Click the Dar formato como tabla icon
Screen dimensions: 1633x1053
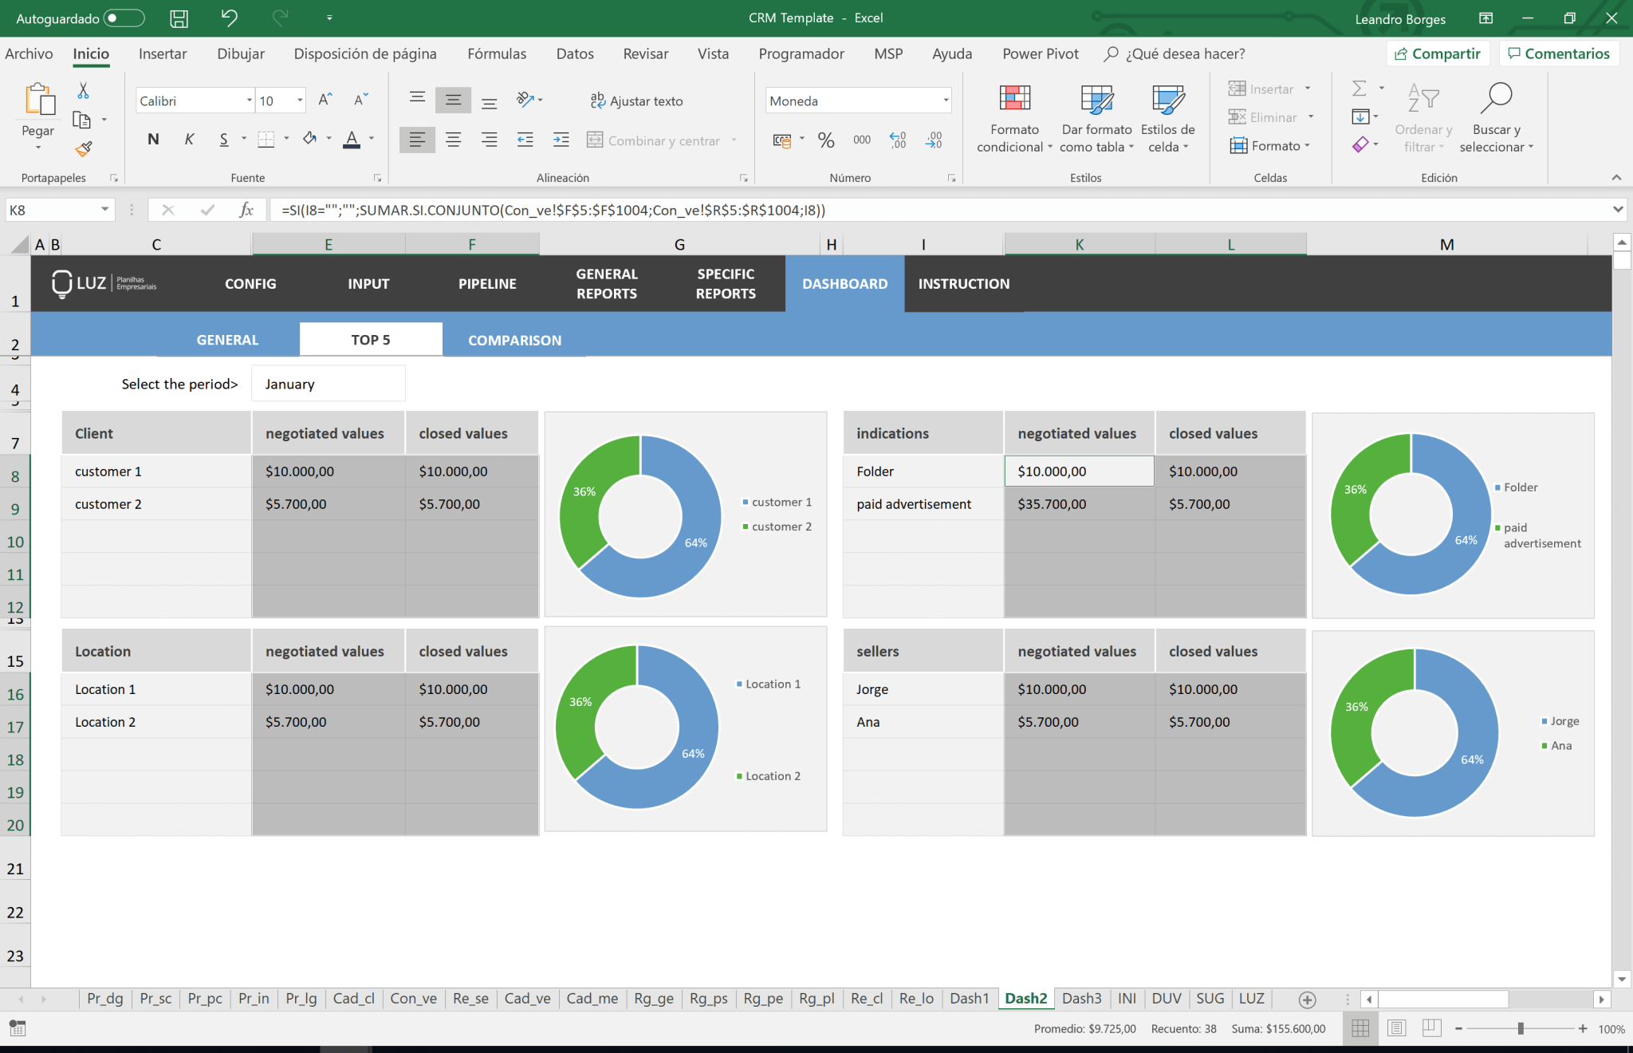pyautogui.click(x=1097, y=116)
